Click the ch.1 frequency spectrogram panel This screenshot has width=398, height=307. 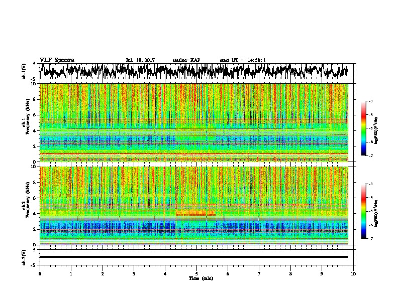coord(194,122)
